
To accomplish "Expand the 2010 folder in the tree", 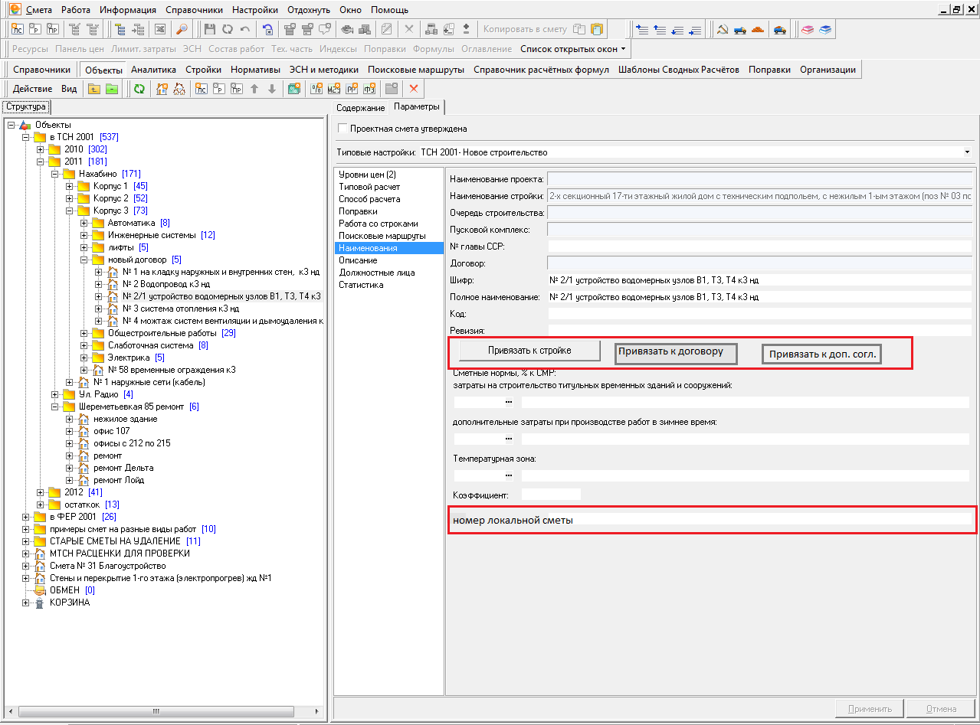I will coord(41,149).
